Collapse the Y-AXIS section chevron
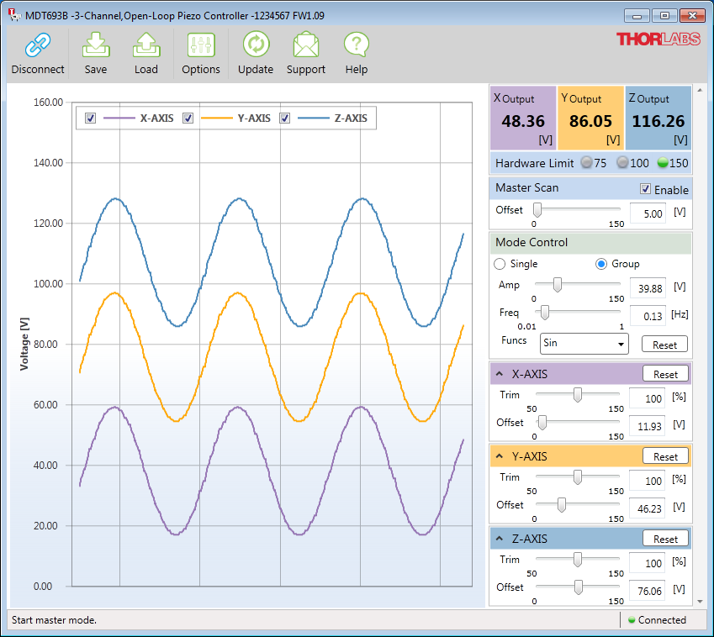714x637 pixels. [x=500, y=456]
